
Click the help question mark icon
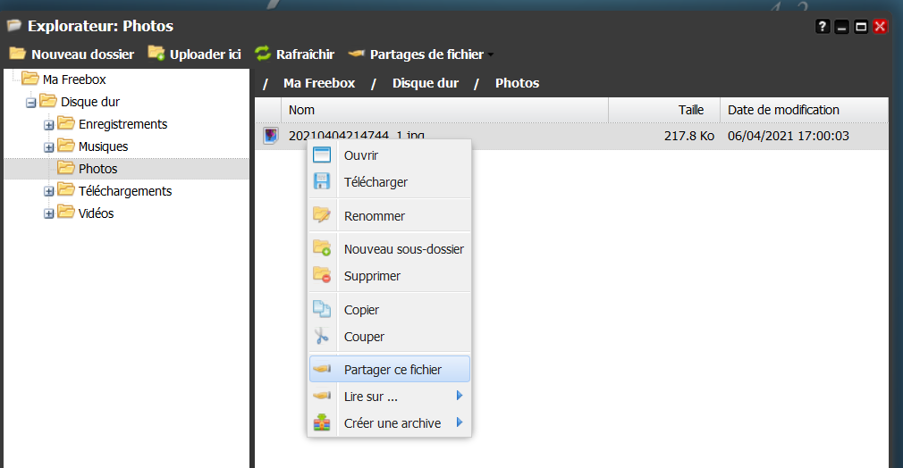(823, 27)
